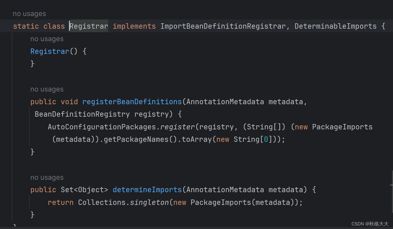Click the DeterminableImports interface name
393x229 pixels.
[336, 26]
